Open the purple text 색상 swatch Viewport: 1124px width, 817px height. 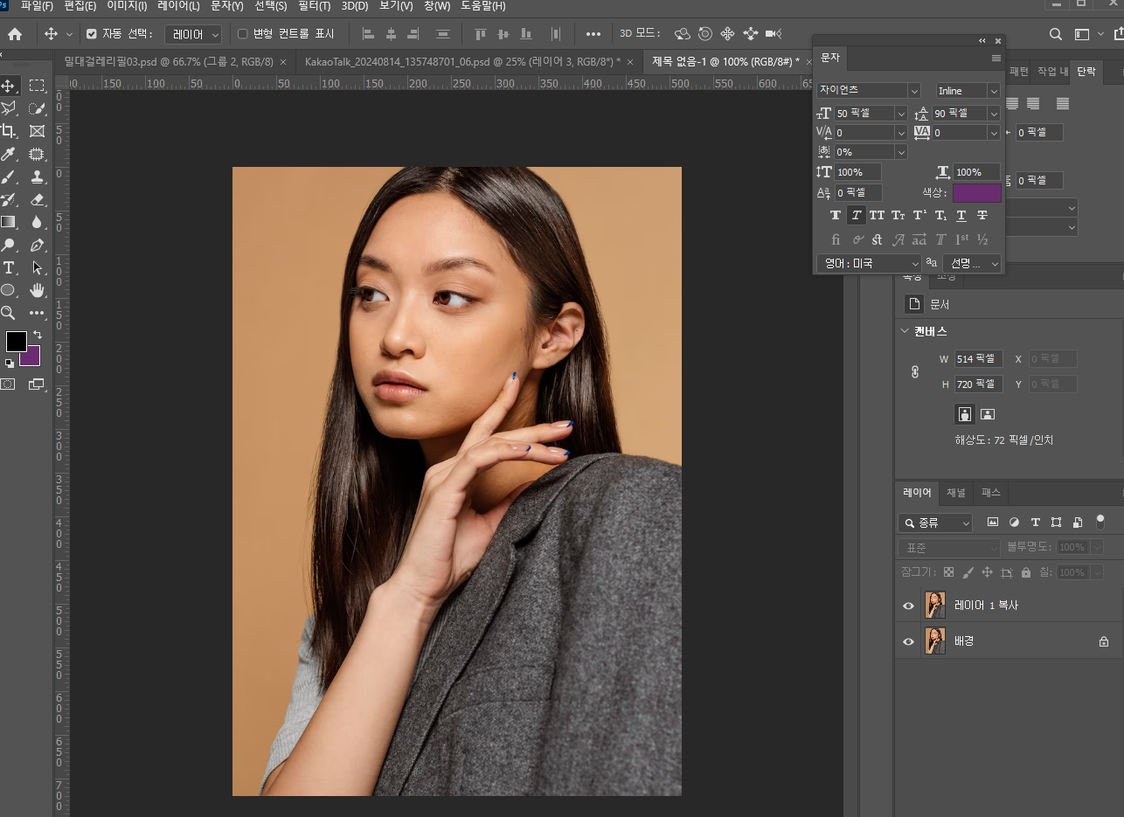977,193
